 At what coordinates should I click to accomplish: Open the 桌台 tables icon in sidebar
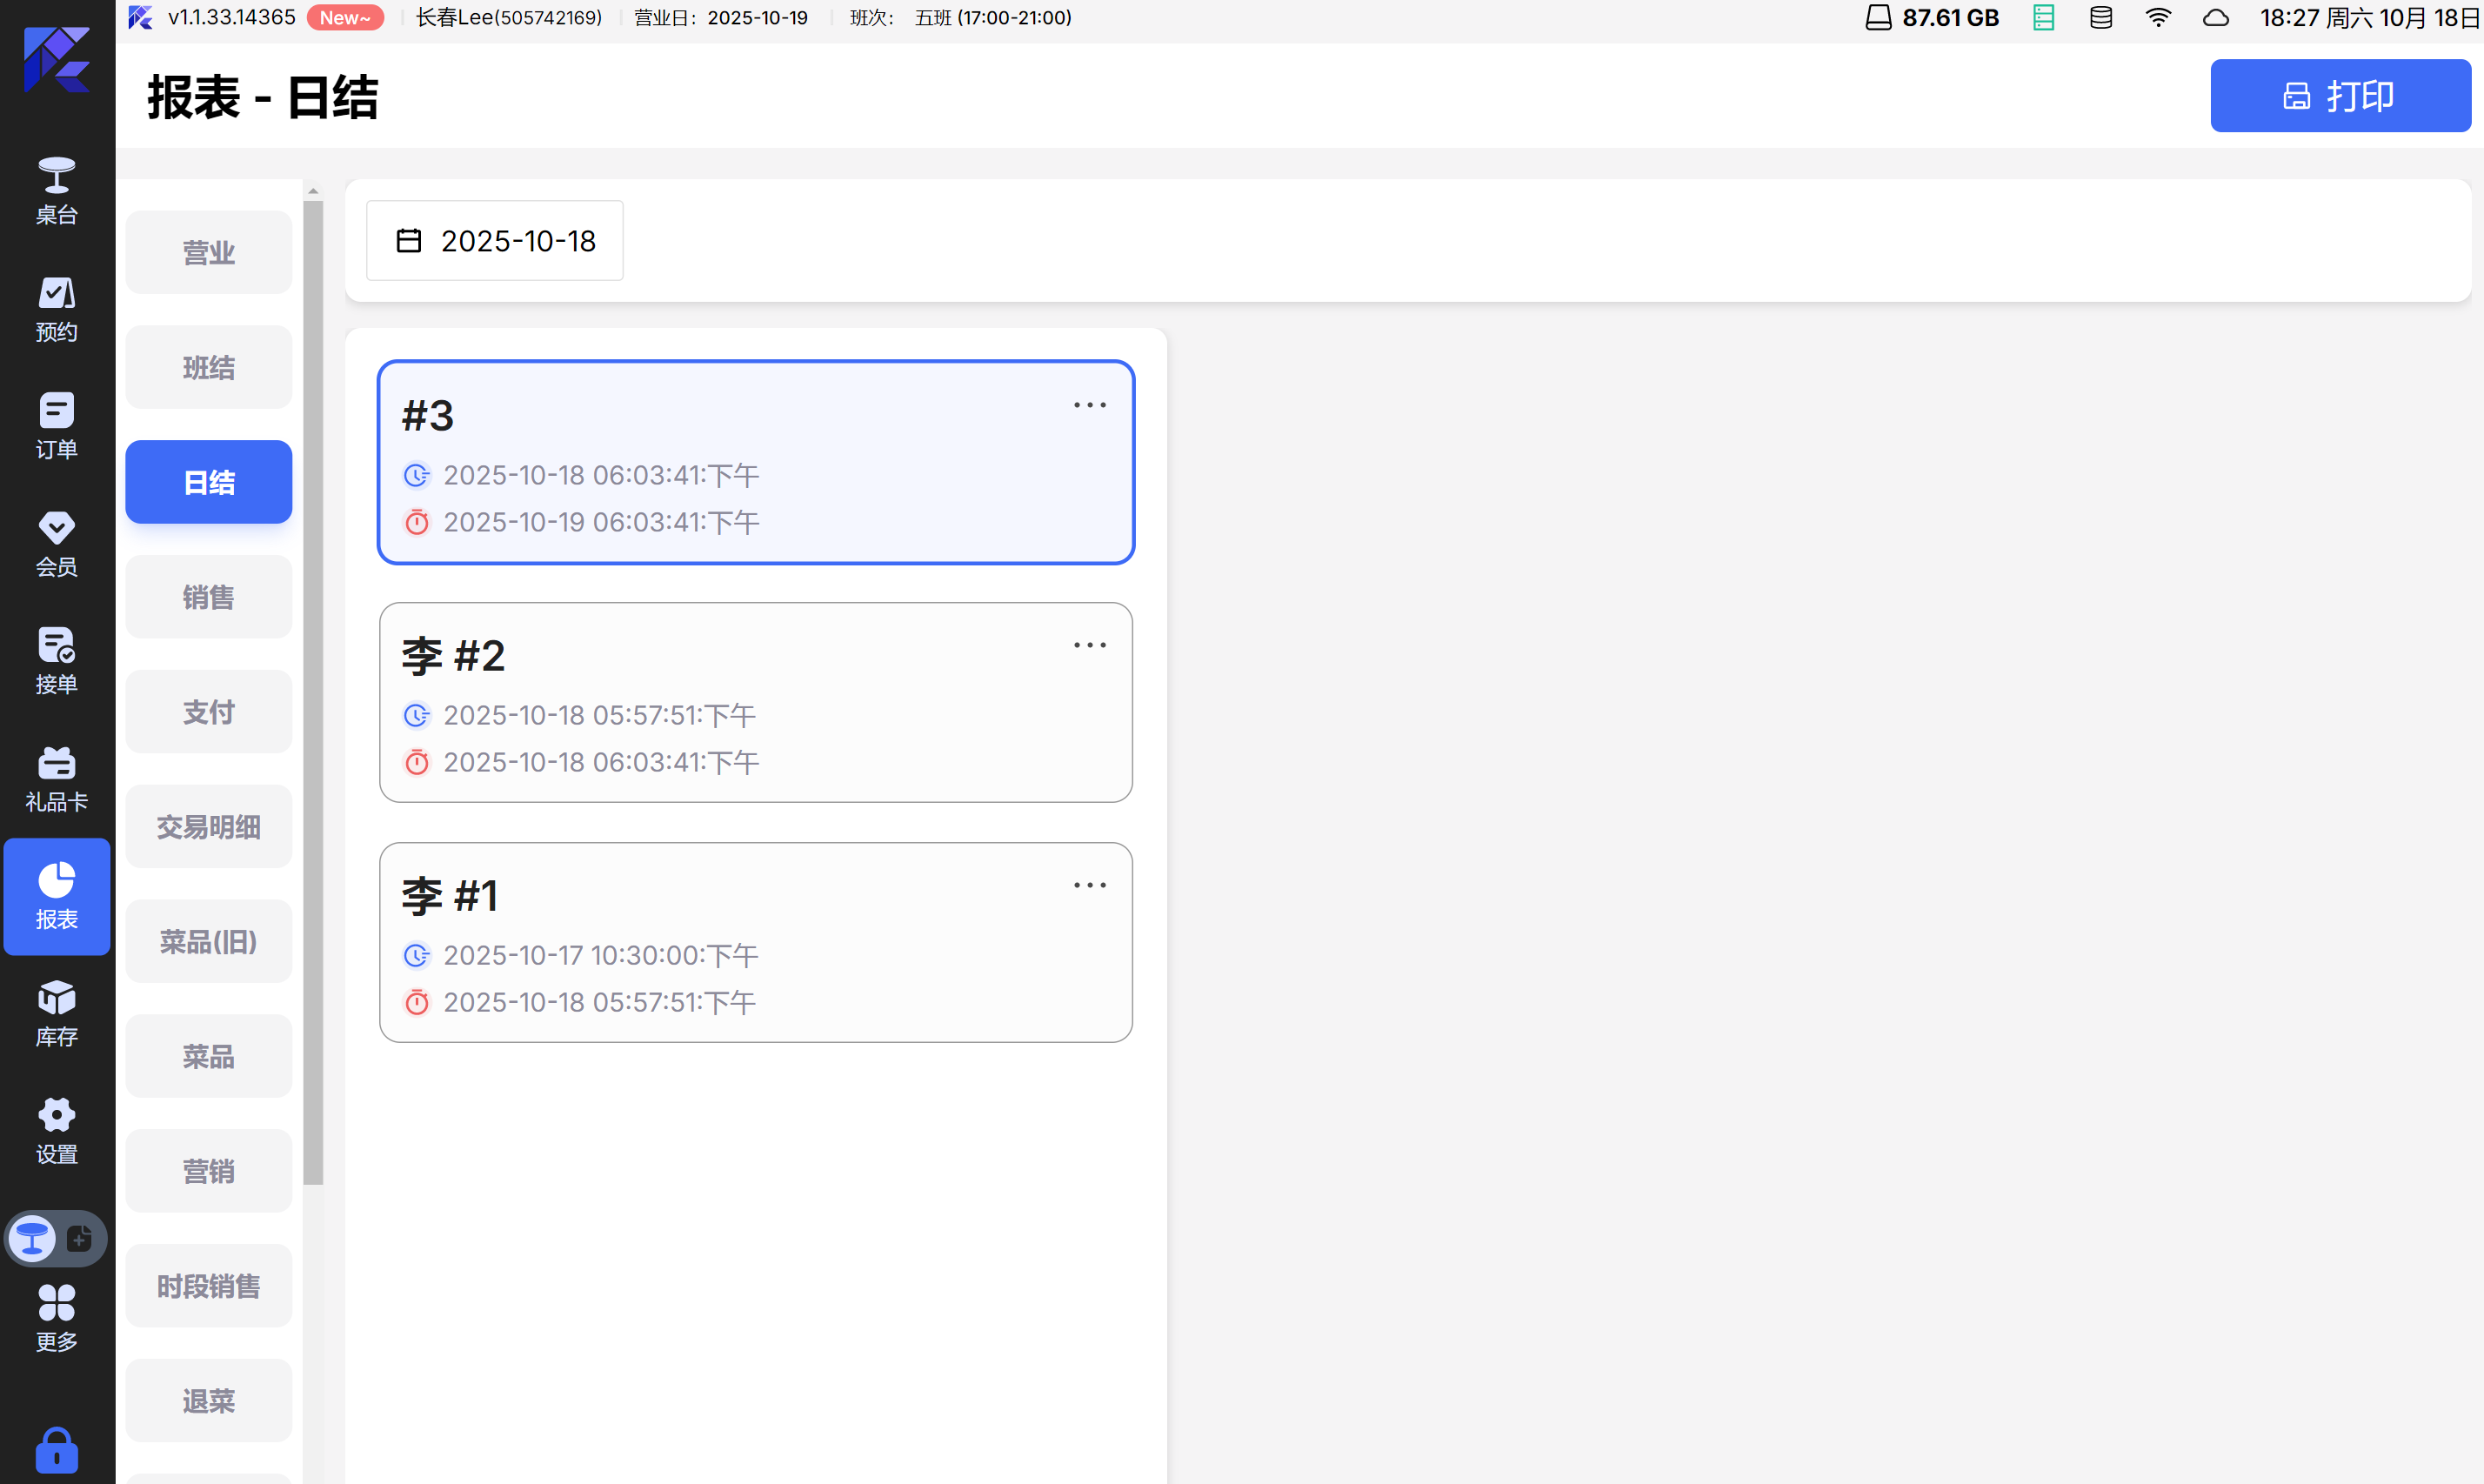56,190
